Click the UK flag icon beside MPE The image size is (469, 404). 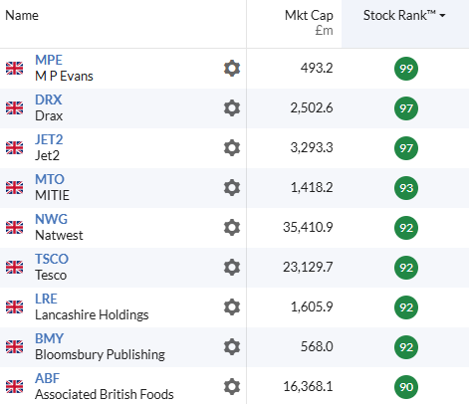point(15,69)
